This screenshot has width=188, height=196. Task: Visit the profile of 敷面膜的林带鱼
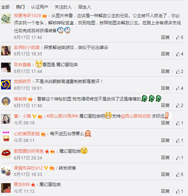pos(29,151)
